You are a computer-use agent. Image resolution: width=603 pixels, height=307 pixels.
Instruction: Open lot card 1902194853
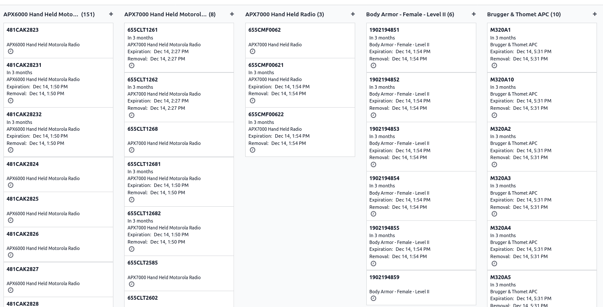coord(421,147)
